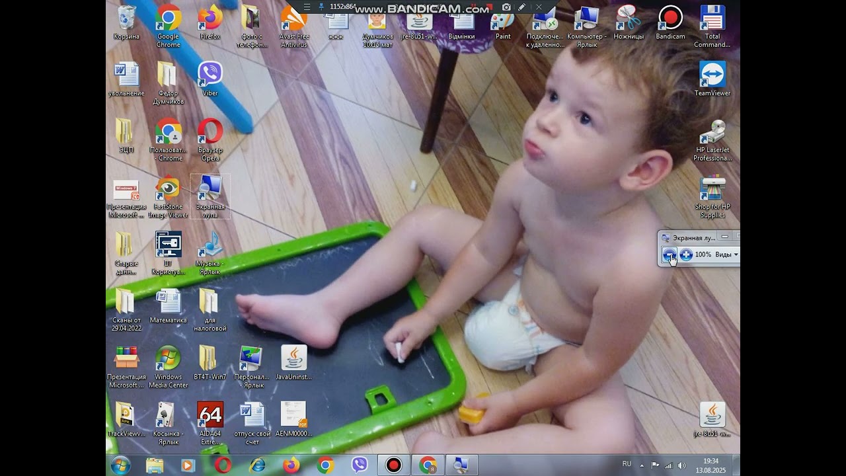
Task: Zoom in with the Magnifier plus button
Action: tap(686, 255)
